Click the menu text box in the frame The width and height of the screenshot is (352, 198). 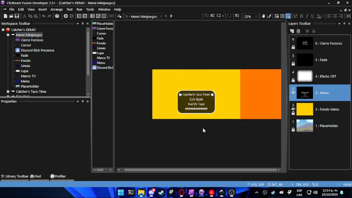[x=196, y=102]
